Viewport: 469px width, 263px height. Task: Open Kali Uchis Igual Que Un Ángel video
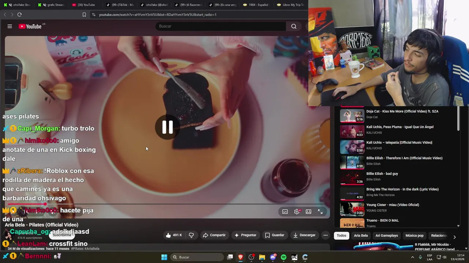point(400,127)
